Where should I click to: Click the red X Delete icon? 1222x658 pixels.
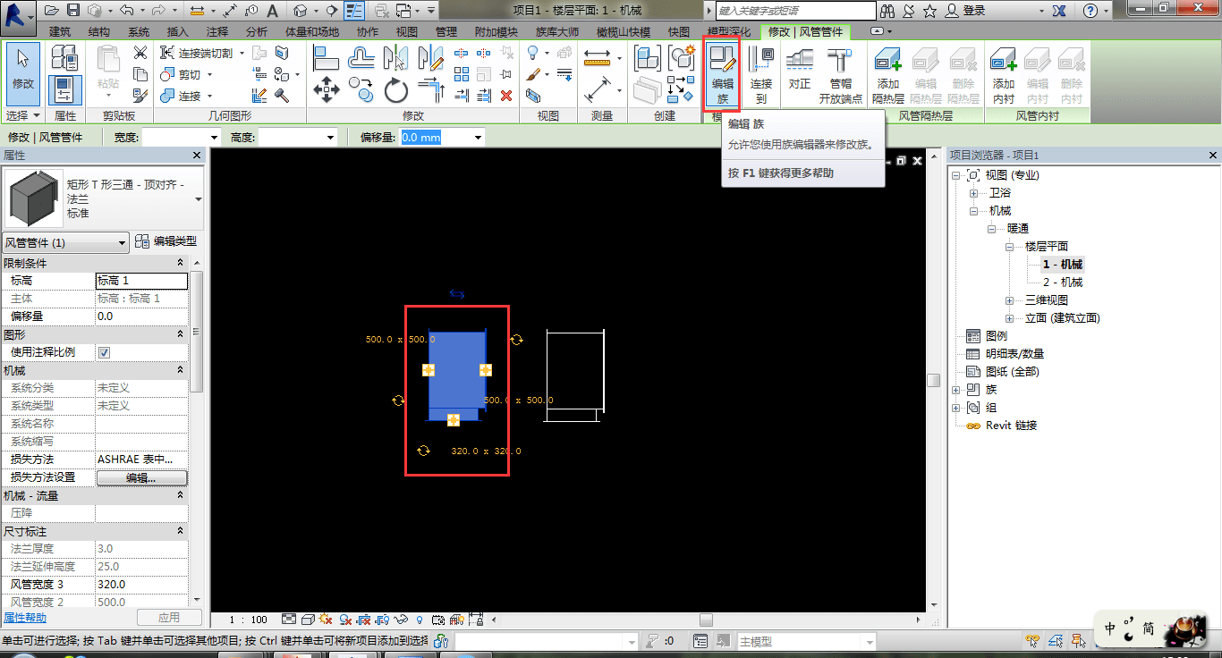point(506,96)
